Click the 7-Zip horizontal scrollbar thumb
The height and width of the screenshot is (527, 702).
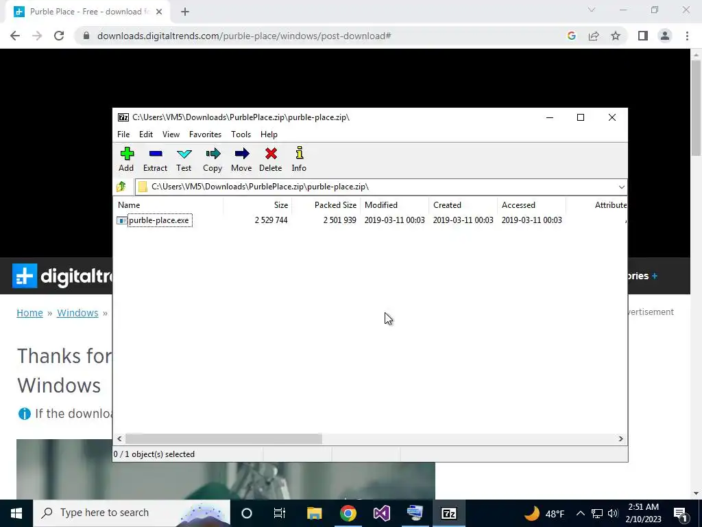pos(223,438)
